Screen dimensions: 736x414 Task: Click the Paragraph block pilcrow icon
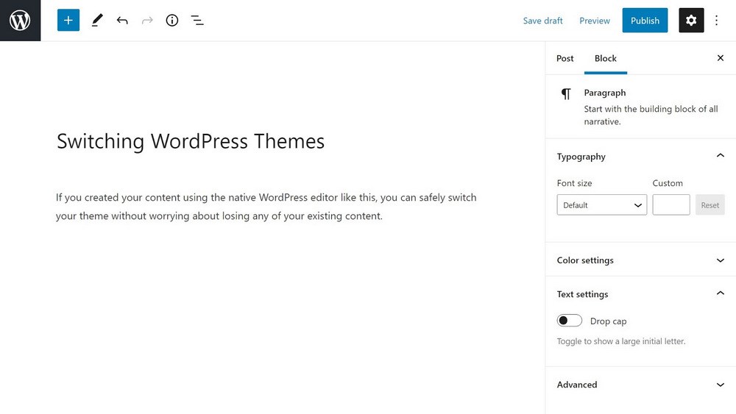point(566,94)
